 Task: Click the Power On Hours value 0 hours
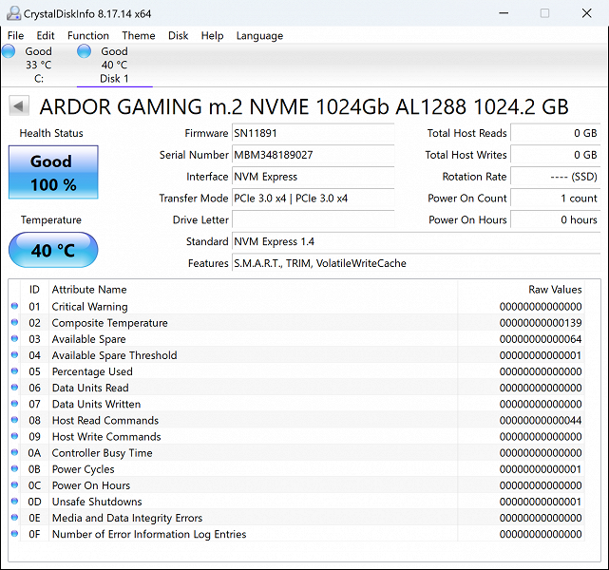tap(556, 220)
